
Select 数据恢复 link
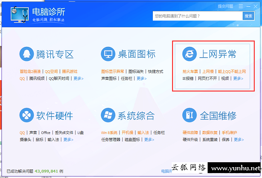(210, 132)
